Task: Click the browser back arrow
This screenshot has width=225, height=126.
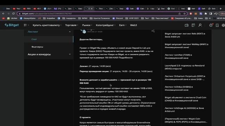Action: coord(4,14)
